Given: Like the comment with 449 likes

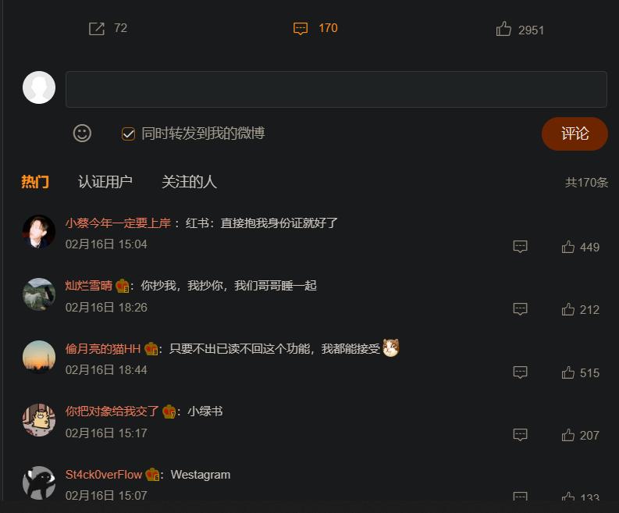Looking at the screenshot, I should 568,247.
